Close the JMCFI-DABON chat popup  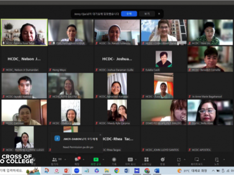pyautogui.click(x=100, y=135)
